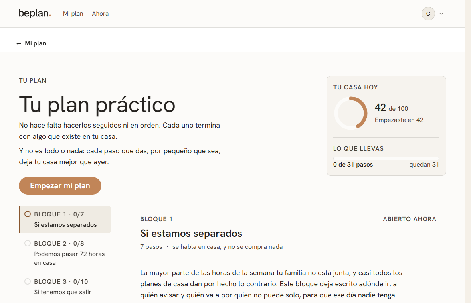Click the Tu casa hoy card title
This screenshot has width=471, height=303.
[355, 87]
